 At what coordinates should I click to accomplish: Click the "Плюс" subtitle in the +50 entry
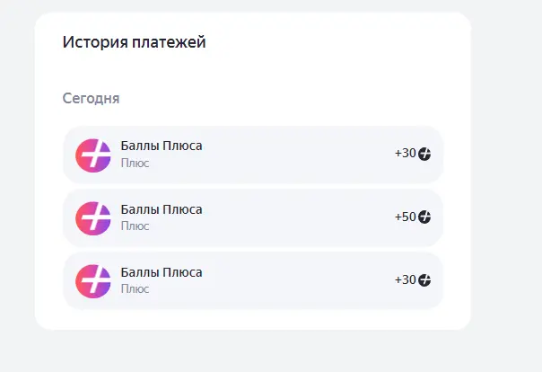pos(135,226)
